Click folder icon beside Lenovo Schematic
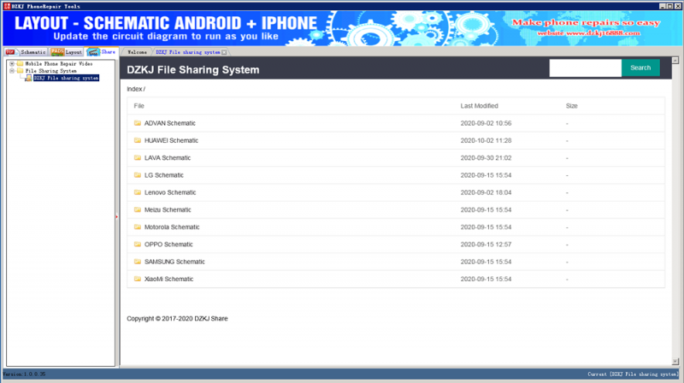684x383 pixels. click(138, 192)
